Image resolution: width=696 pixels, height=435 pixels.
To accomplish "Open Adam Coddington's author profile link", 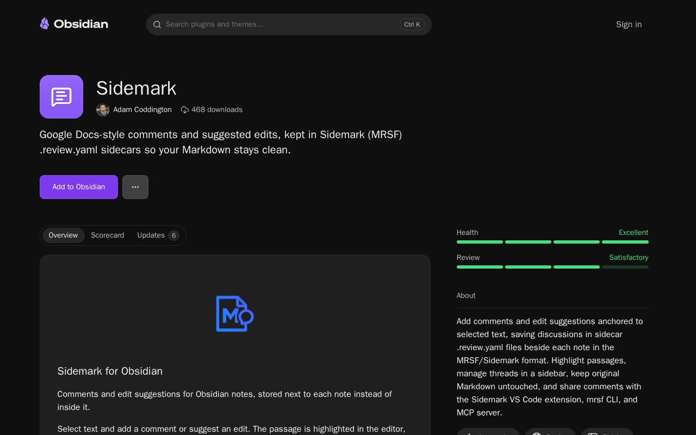I will pos(142,110).
